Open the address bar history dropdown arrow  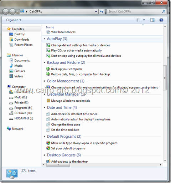tap(96, 12)
